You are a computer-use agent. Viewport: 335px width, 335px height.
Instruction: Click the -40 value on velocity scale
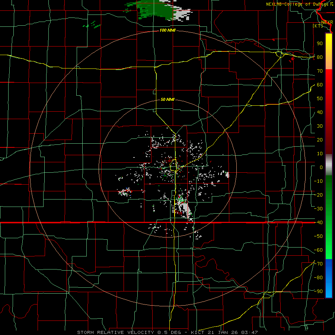click(x=318, y=223)
